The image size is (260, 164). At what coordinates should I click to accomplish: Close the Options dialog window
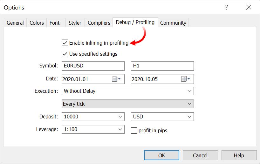249,7
